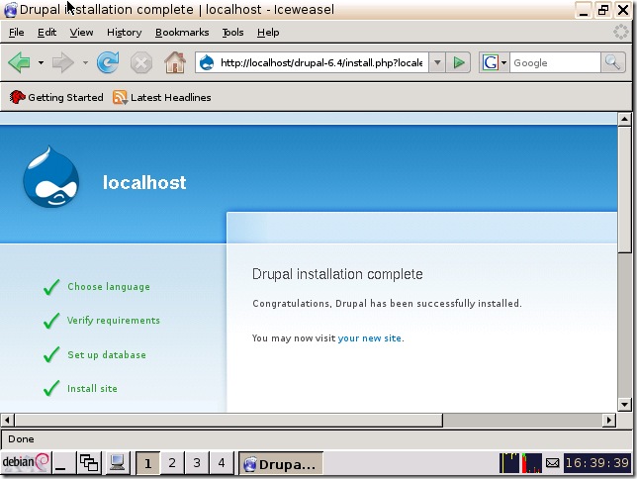The width and height of the screenshot is (637, 479).
Task: Click the localhost site title
Action: (x=144, y=182)
